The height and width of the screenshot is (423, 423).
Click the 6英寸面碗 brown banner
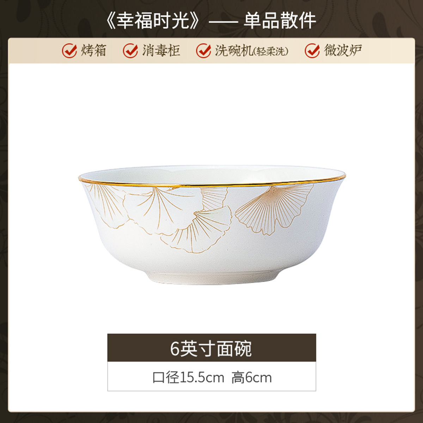(211, 348)
